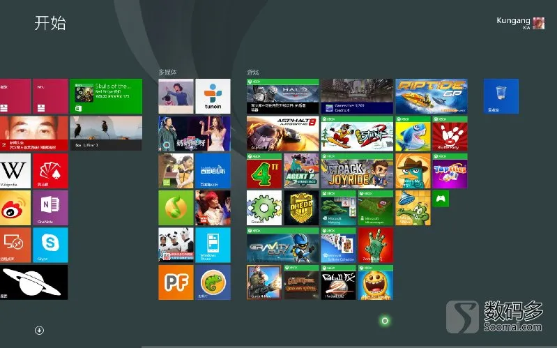Open the yellow smiley face game tile
The width and height of the screenshot is (557, 348).
pyautogui.click(x=376, y=282)
